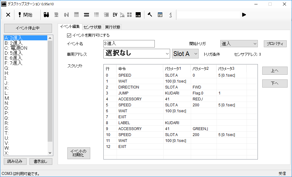Click event list scrollbar up arrow

point(50,38)
